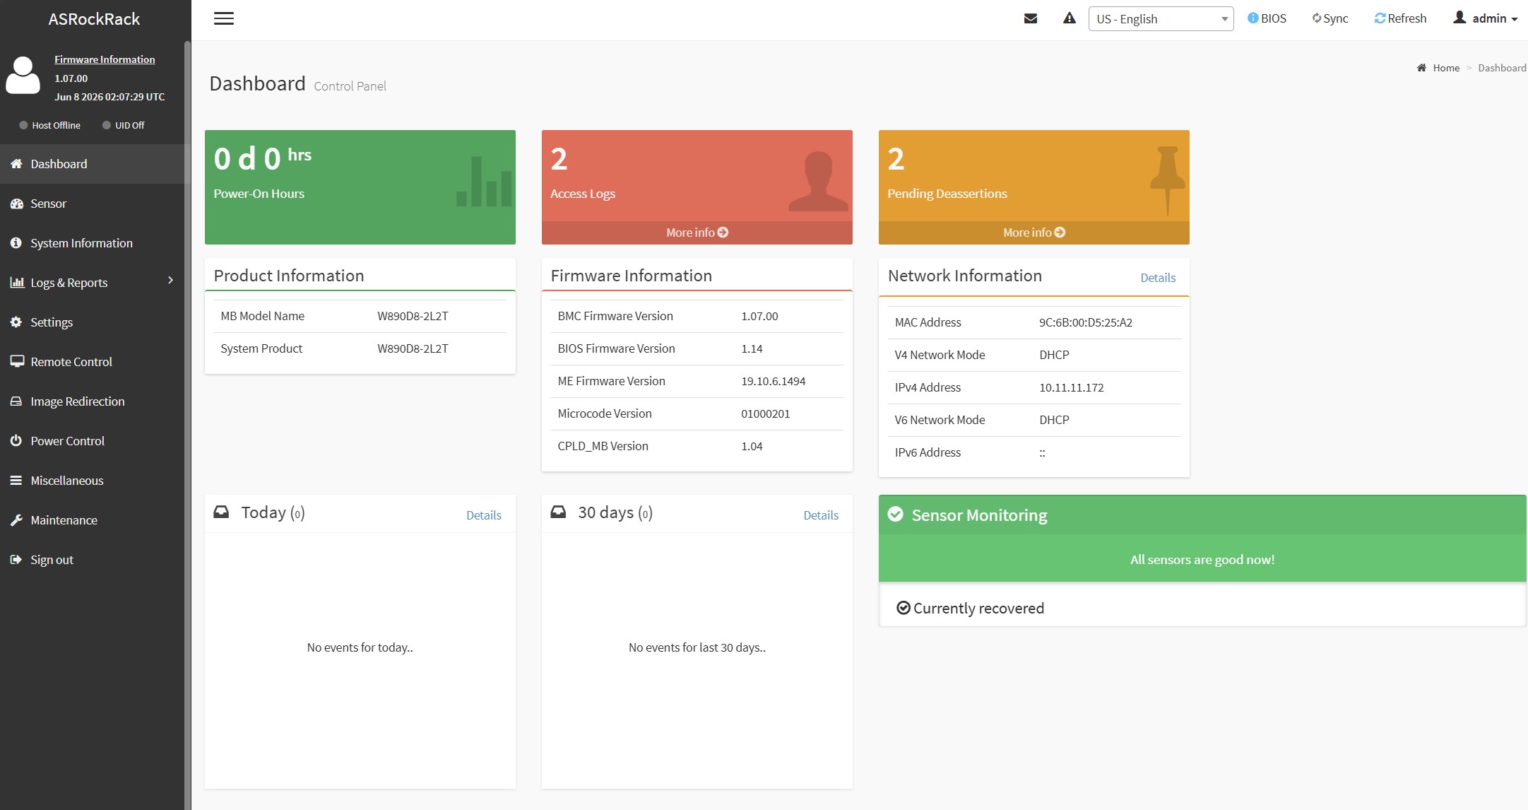Viewport: 1528px width, 810px height.
Task: Open the admin user dropdown
Action: coord(1485,18)
